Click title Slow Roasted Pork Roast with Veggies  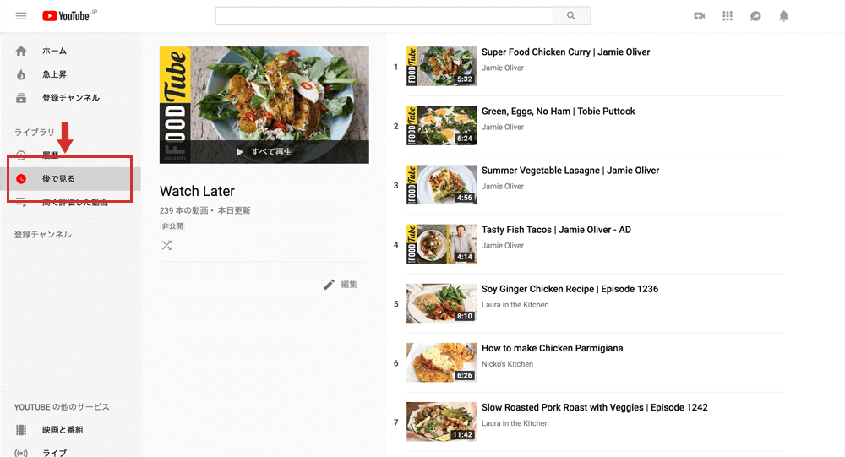tap(594, 408)
